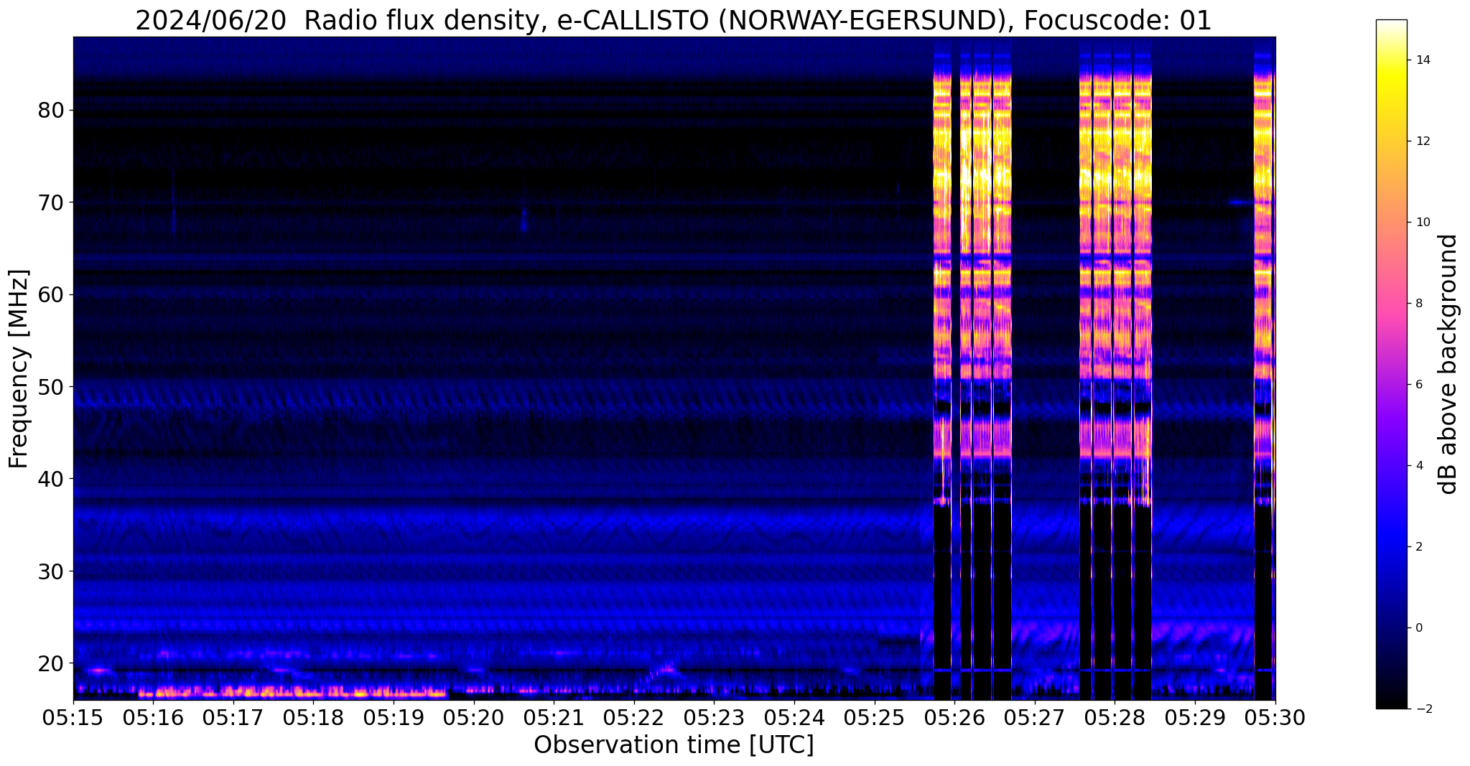
Task: Click the 05:18 time tick label
Action: point(313,717)
